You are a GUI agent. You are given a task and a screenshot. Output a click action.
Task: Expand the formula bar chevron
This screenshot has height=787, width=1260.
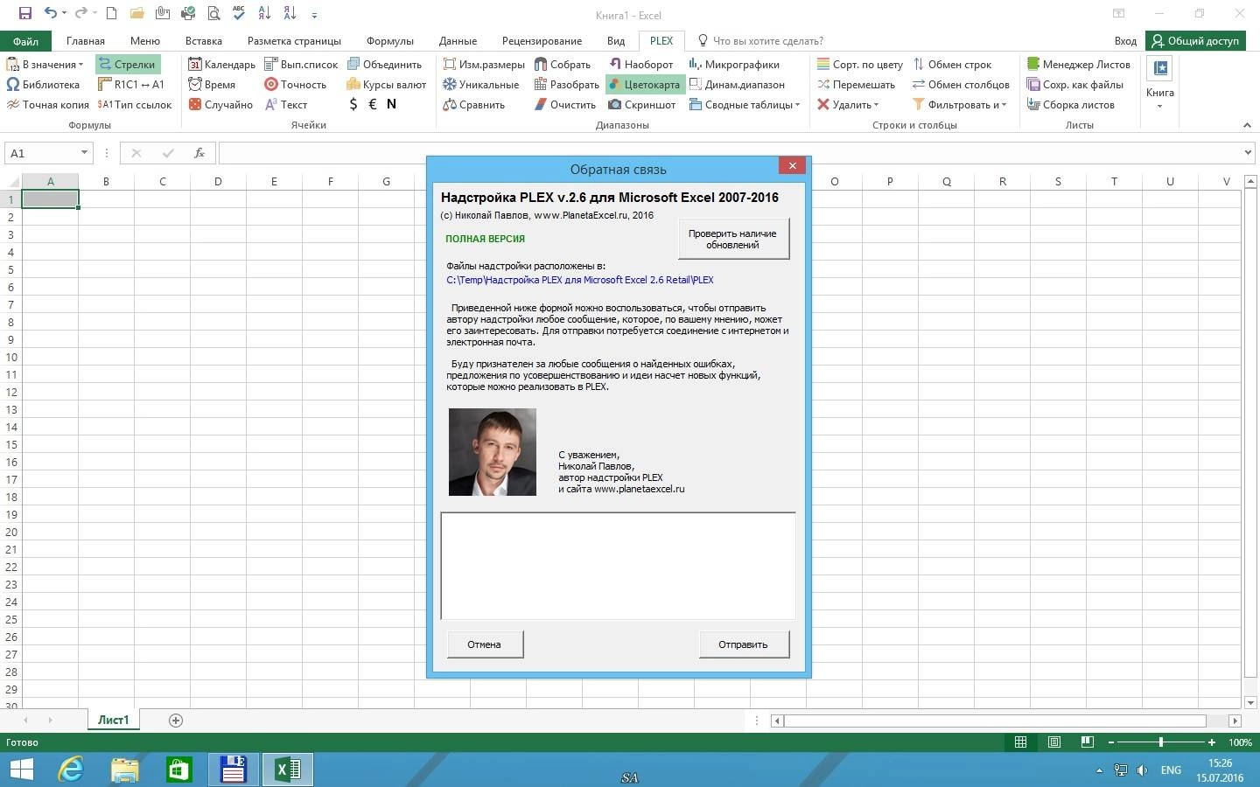click(x=1248, y=153)
